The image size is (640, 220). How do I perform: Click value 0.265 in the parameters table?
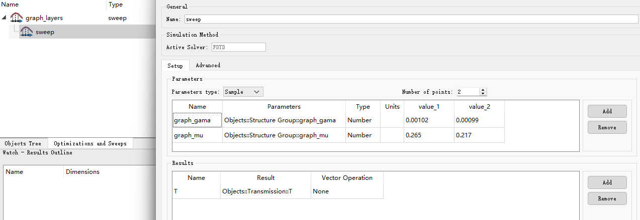click(429, 135)
